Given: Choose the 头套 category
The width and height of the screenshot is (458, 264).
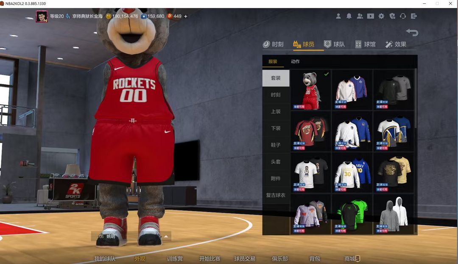Looking at the screenshot, I should pos(276,162).
